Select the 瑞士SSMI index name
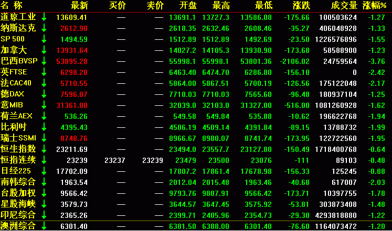 click(x=18, y=138)
